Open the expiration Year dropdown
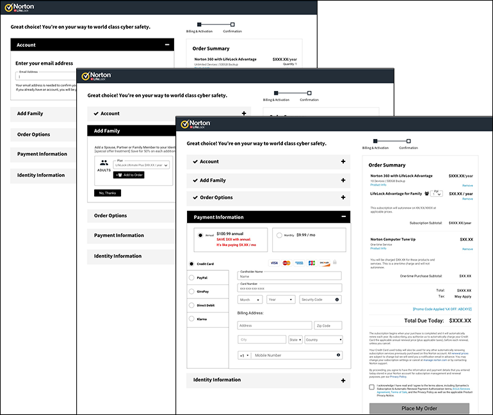 tap(281, 300)
